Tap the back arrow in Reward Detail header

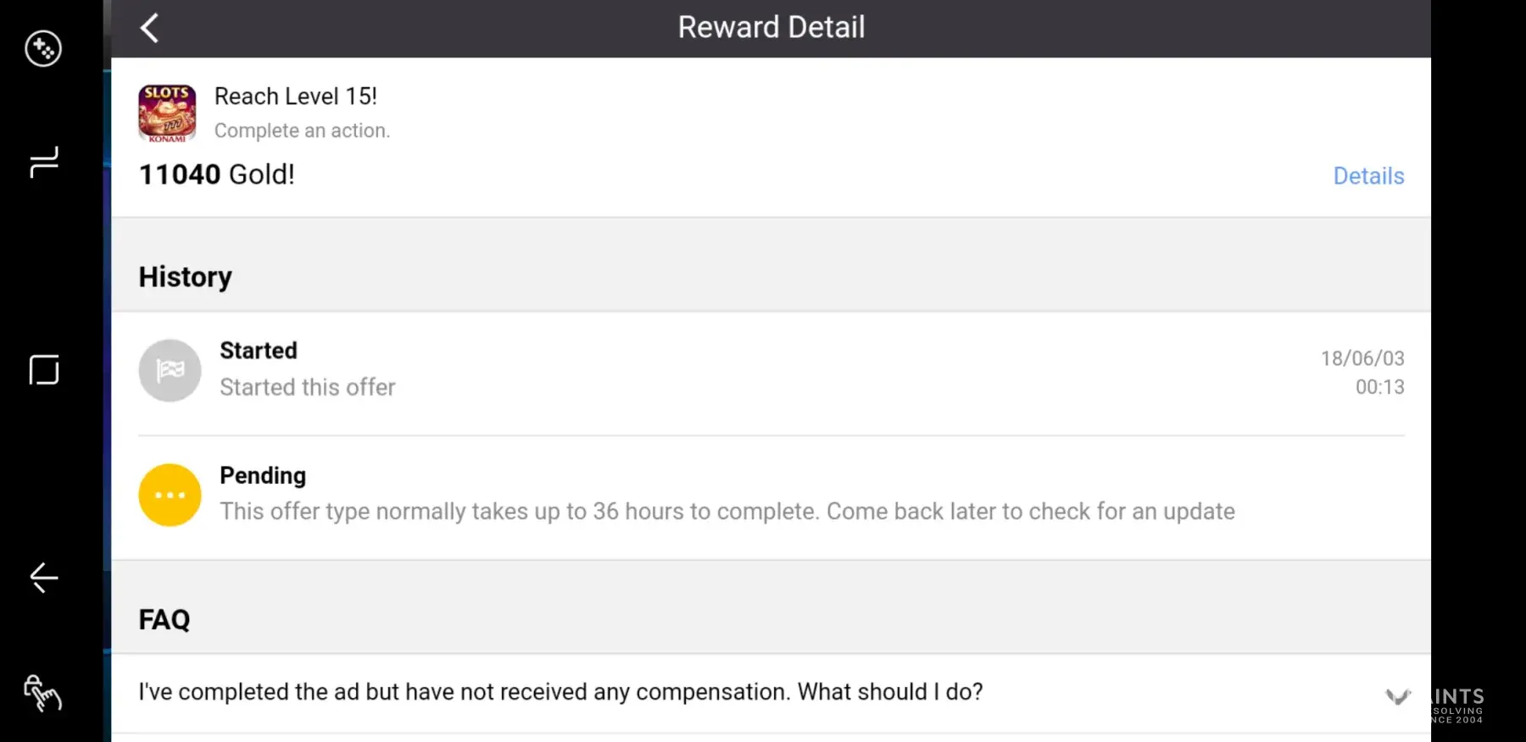[150, 28]
